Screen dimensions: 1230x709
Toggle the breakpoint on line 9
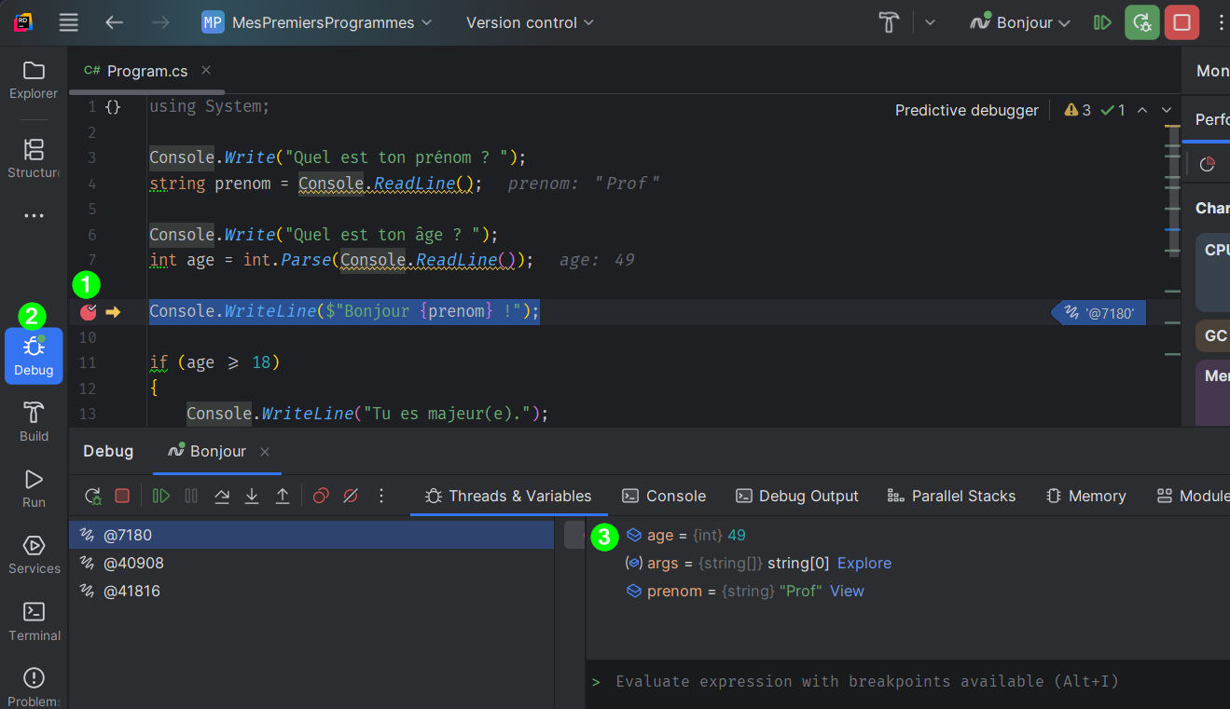point(89,312)
